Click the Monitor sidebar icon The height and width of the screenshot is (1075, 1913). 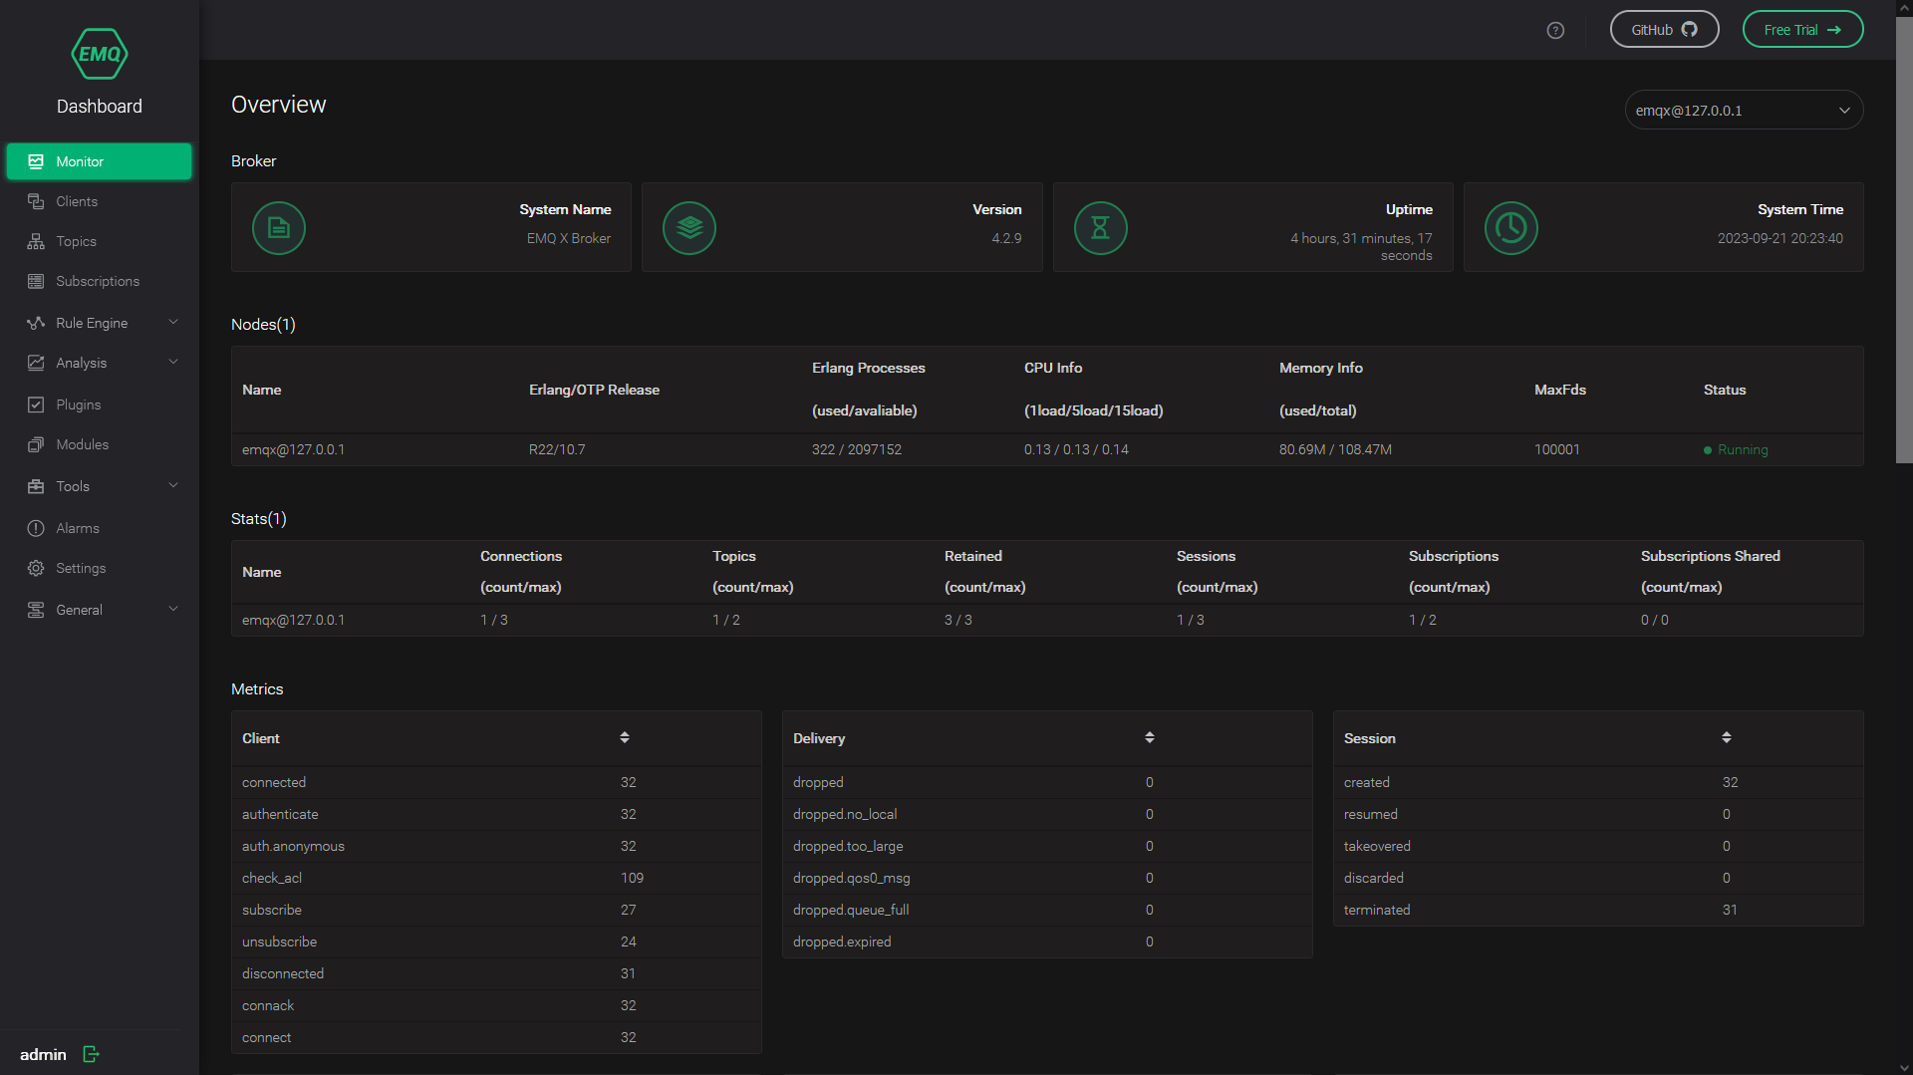(x=36, y=161)
